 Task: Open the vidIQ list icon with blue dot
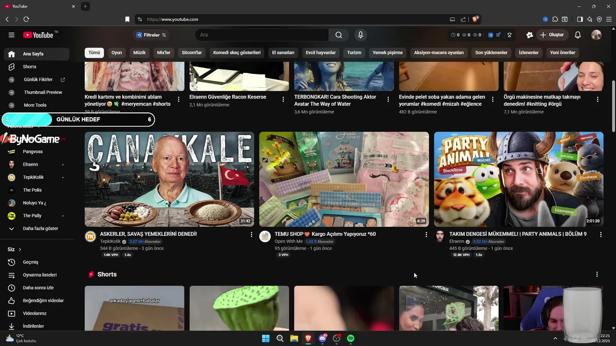click(499, 35)
